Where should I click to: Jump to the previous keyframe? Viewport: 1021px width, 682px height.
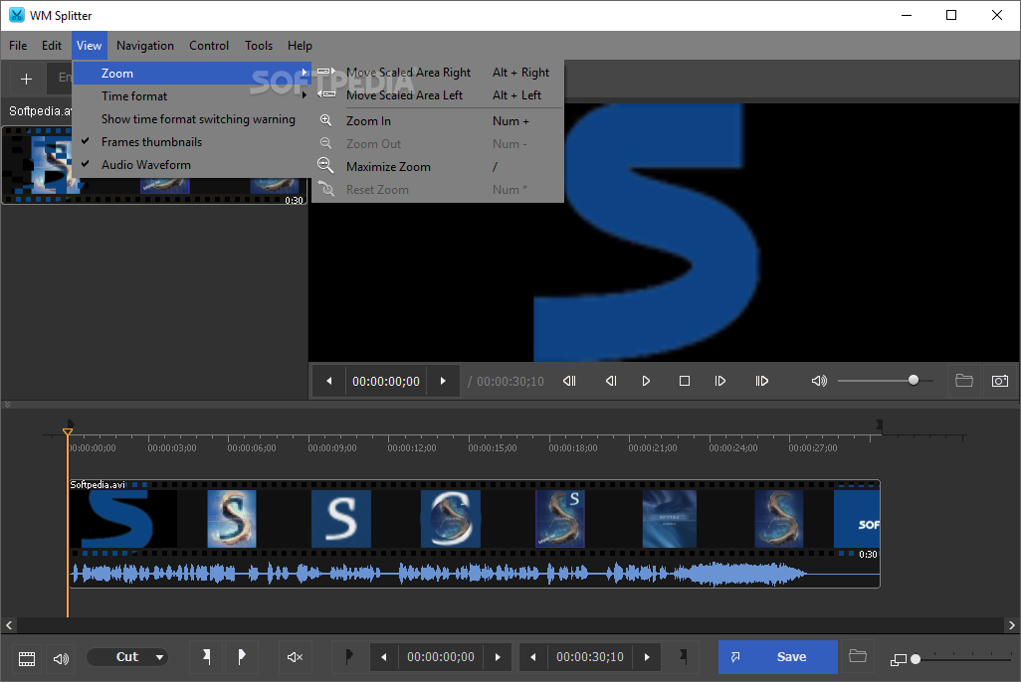tap(570, 381)
